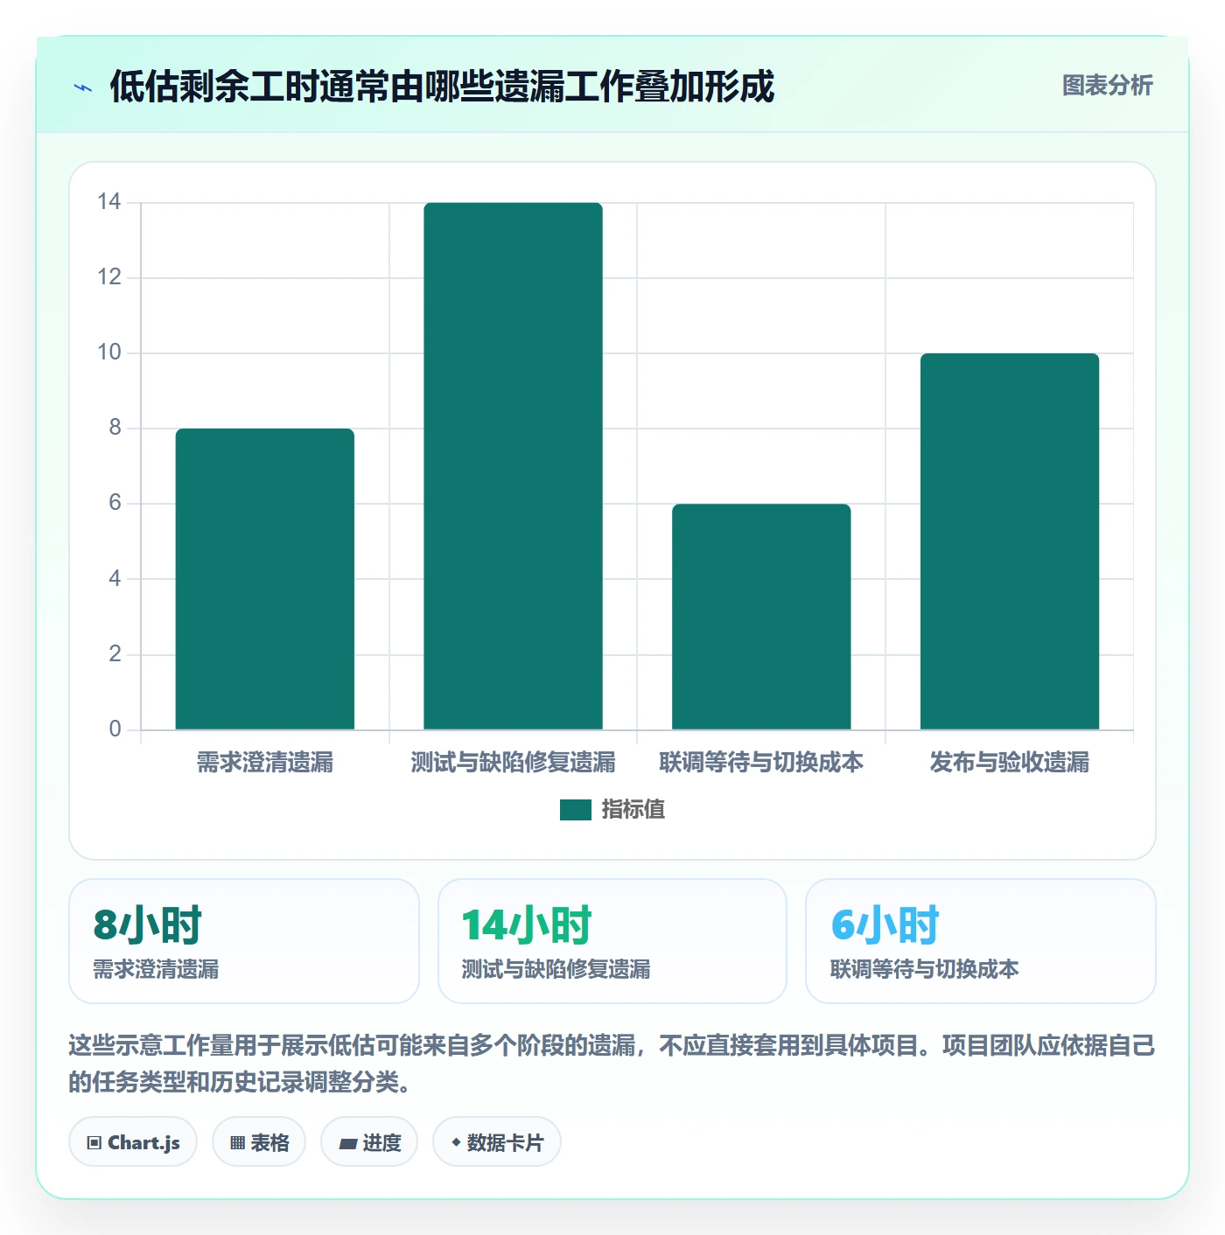The image size is (1225, 1235).
Task: Click the chart title 低估剩余工时通常由哪些遗漏工作叠加形成
Action: coord(442,87)
